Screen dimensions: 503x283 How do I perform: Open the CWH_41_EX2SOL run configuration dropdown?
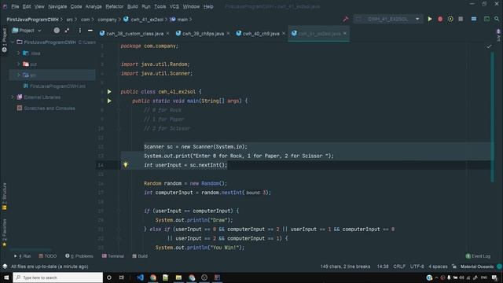pyautogui.click(x=387, y=19)
